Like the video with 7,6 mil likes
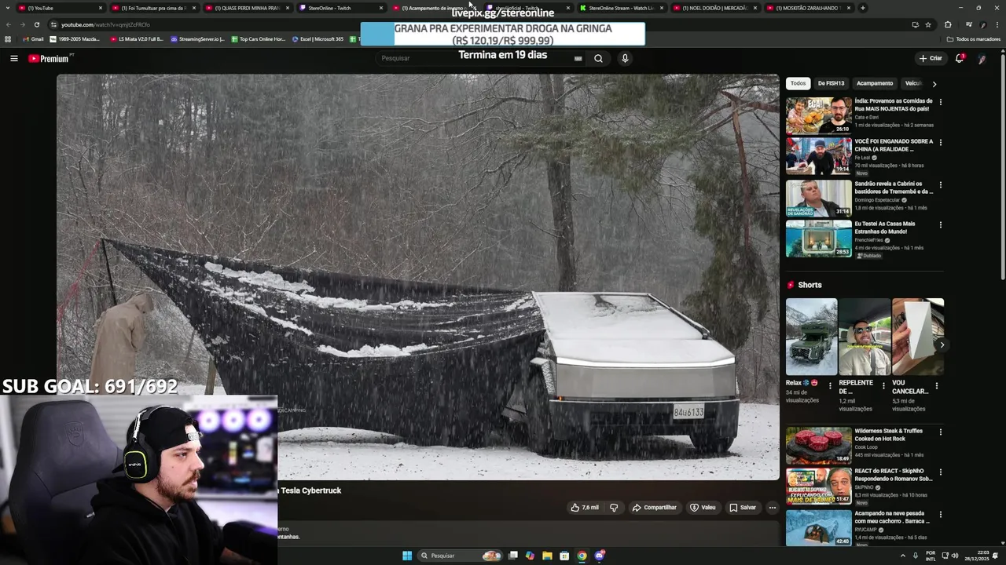 coord(584,508)
